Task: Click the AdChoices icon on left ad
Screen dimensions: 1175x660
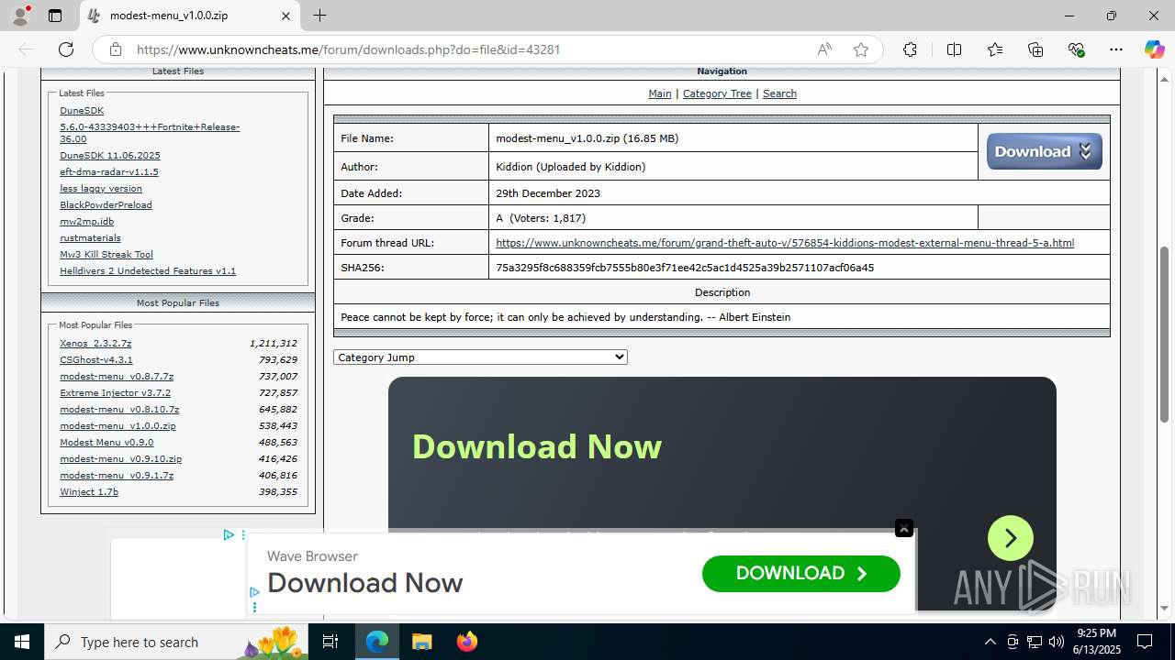Action: click(229, 534)
